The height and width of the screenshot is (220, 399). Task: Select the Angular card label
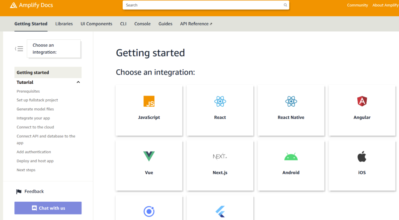362,117
